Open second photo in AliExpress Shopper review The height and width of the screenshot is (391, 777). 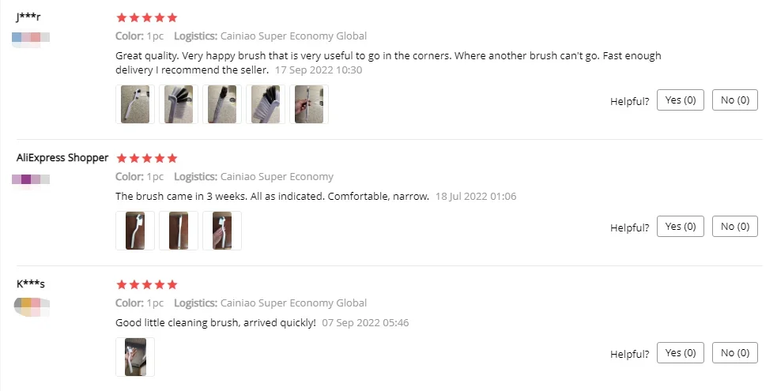(x=179, y=231)
